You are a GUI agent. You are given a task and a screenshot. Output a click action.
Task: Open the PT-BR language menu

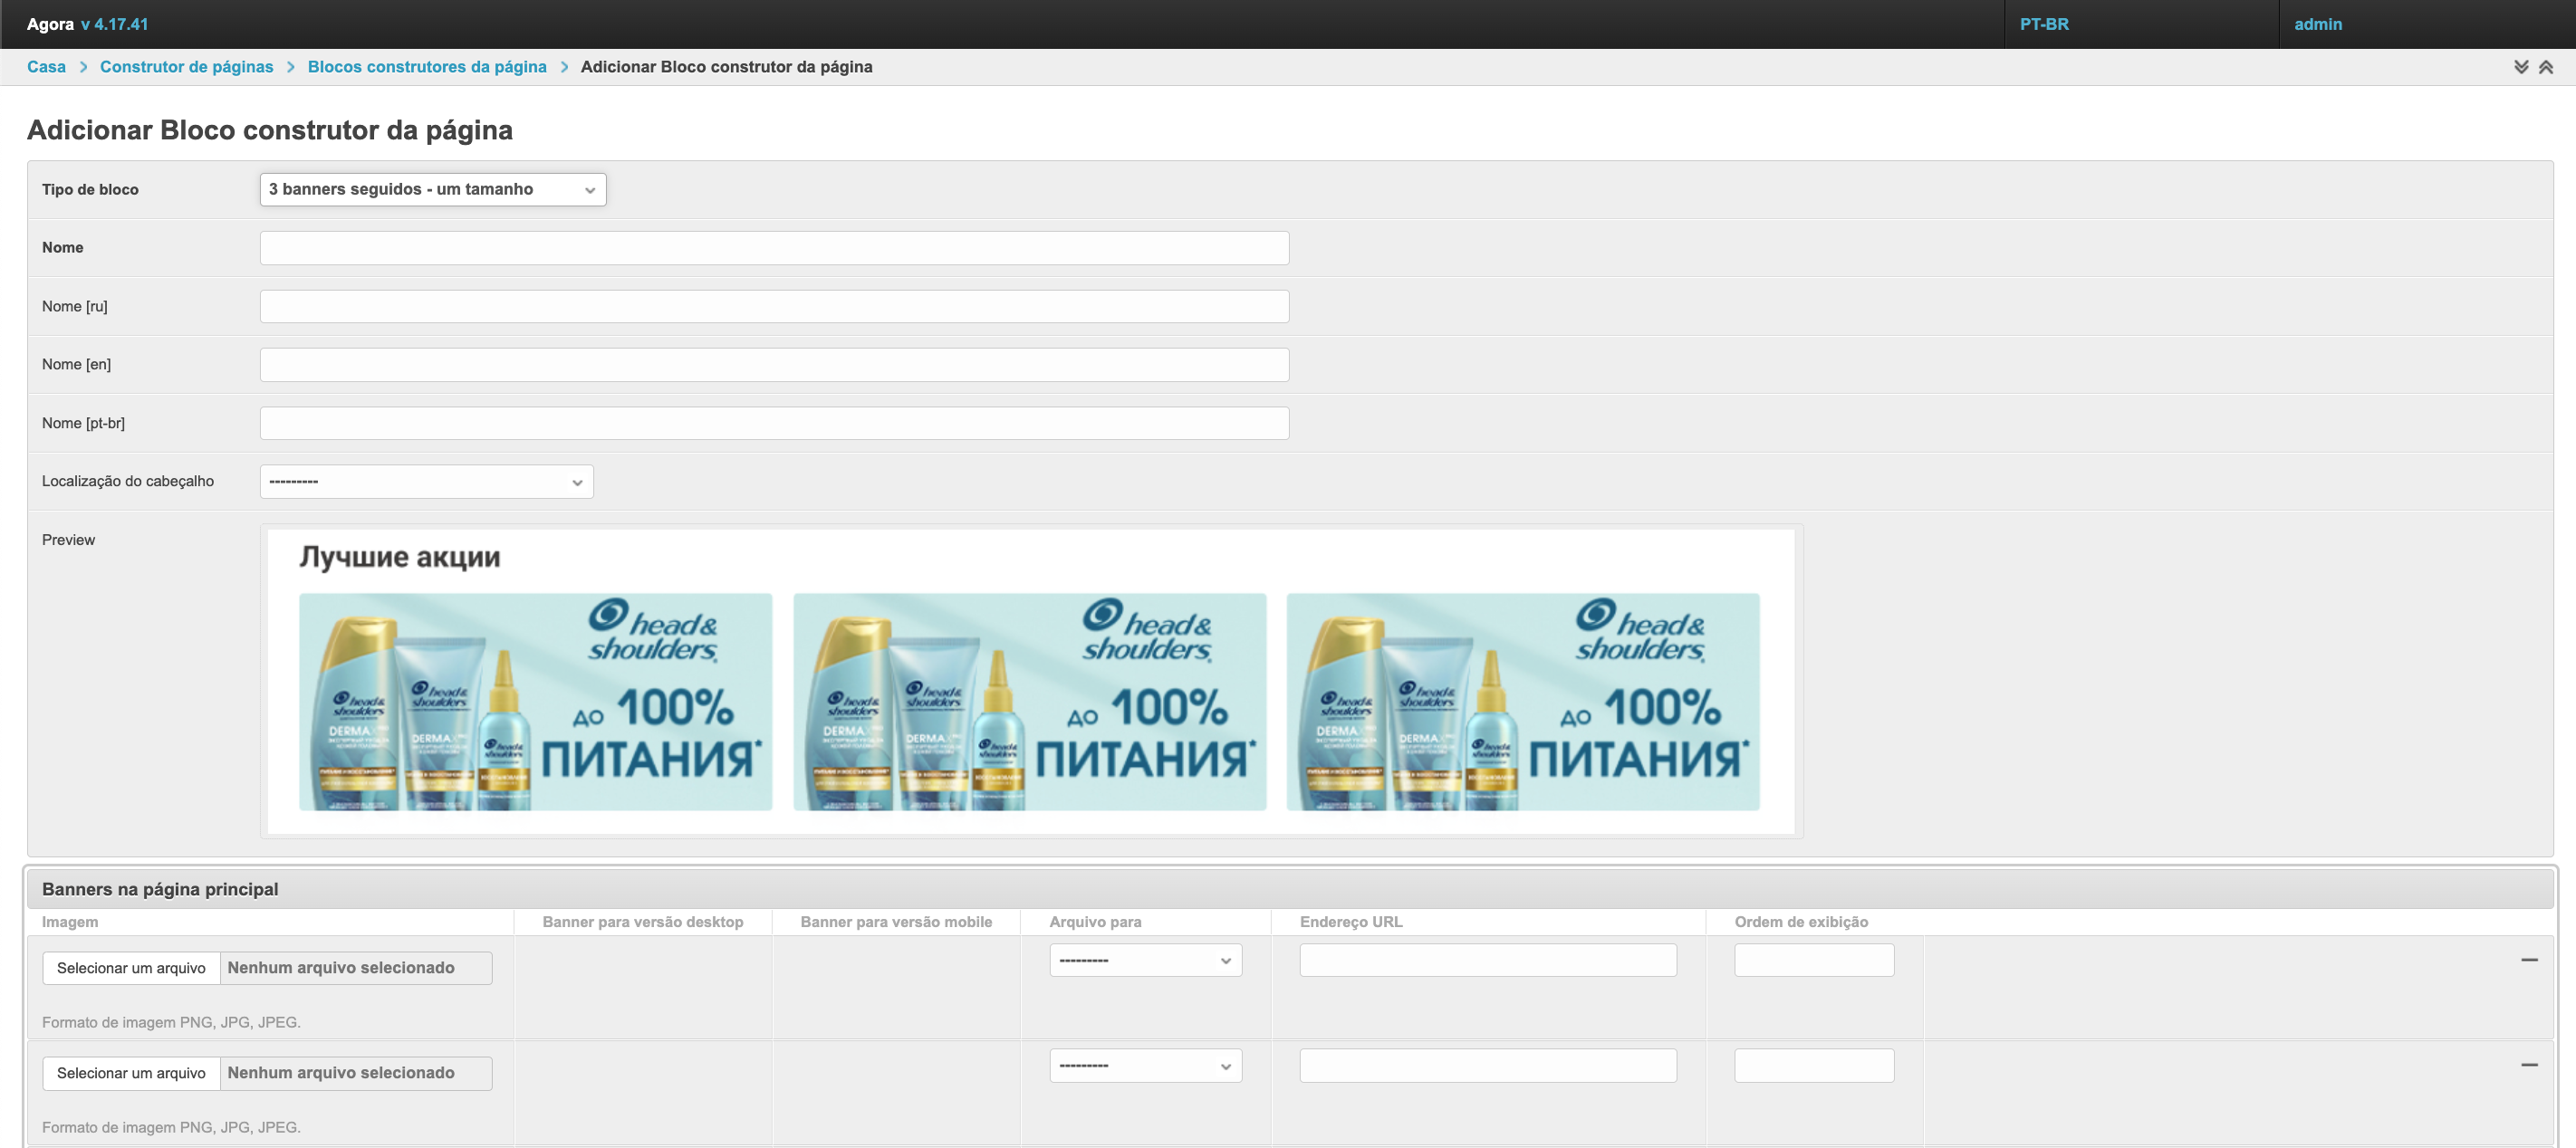(x=2043, y=24)
